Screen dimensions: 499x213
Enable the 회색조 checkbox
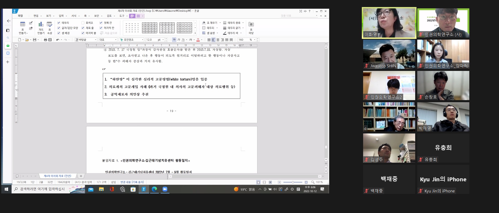[83, 23]
